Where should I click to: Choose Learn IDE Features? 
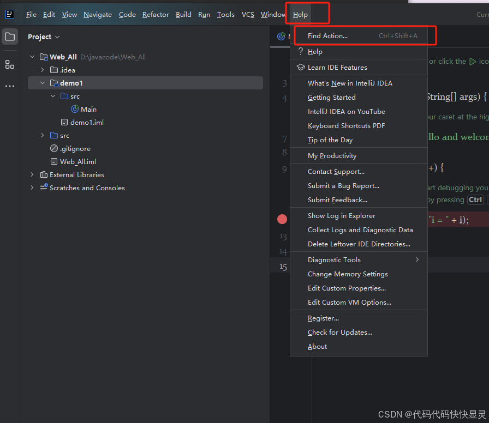click(x=359, y=67)
